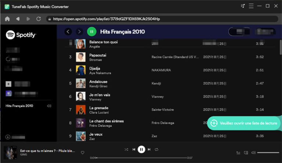The width and height of the screenshot is (282, 163).
Task: Click the Kendji Girac artist link
Action: pos(98,86)
